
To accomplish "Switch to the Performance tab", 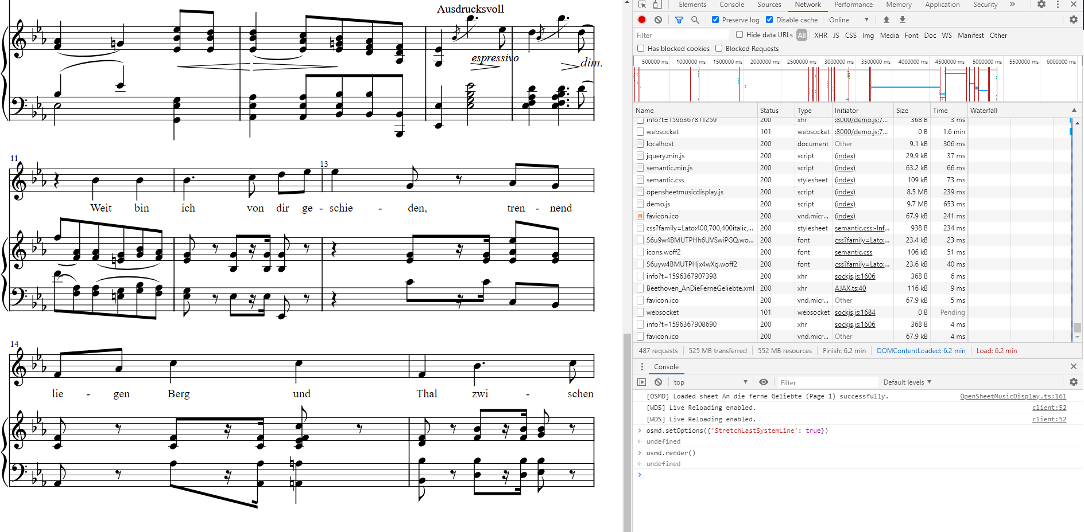I will [x=853, y=5].
